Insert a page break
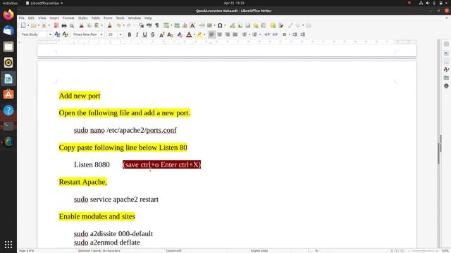This screenshot has width=451, height=253. pyautogui.click(x=202, y=25)
